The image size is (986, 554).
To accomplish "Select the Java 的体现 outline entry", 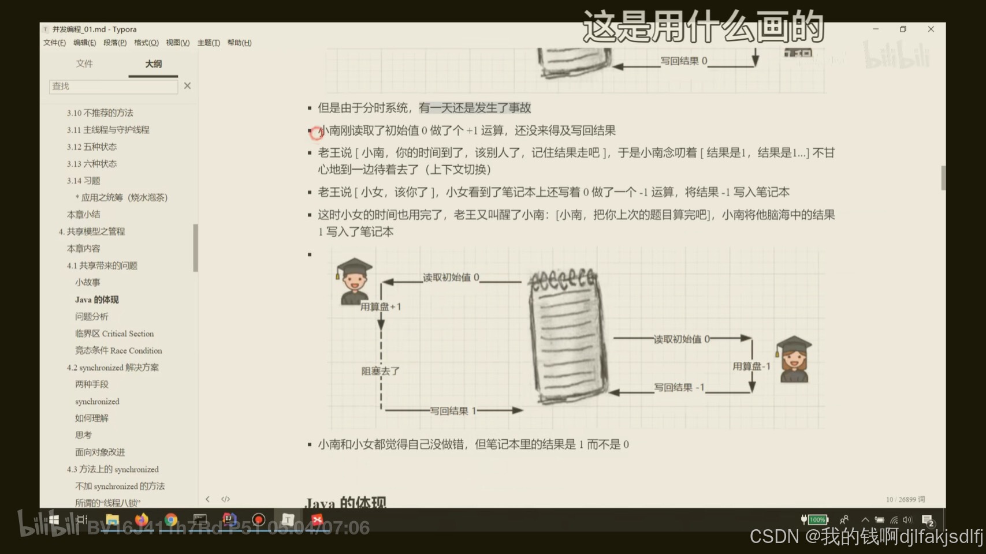I will point(97,300).
